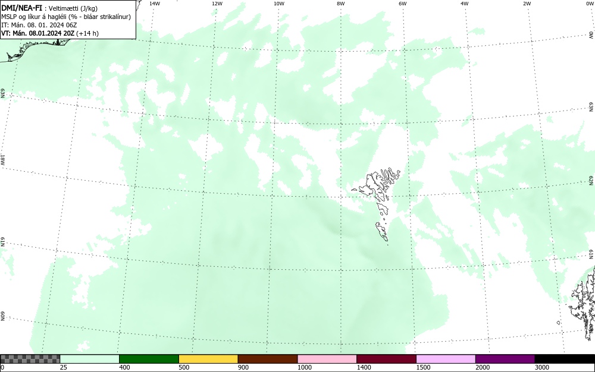Click the '12W' longitude label
Viewport: 595px width, 372px height.
tap(217, 4)
